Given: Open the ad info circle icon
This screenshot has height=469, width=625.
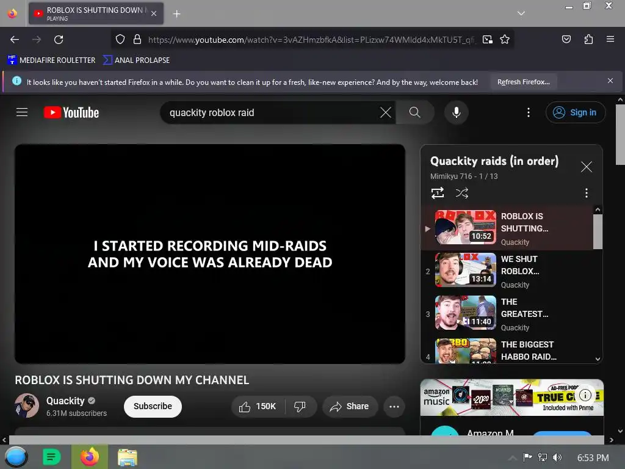Looking at the screenshot, I should pyautogui.click(x=585, y=395).
